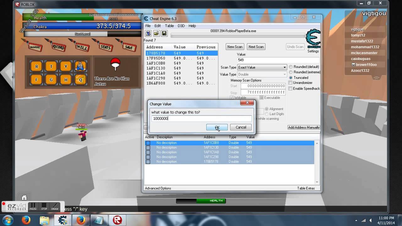Select the G jutsu slot

tap(51, 80)
